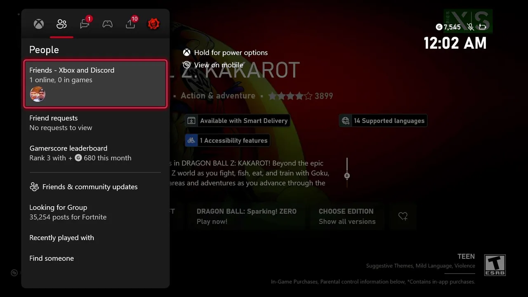Click the notification badge 1 on chats tab
The width and height of the screenshot is (528, 297).
(89, 19)
